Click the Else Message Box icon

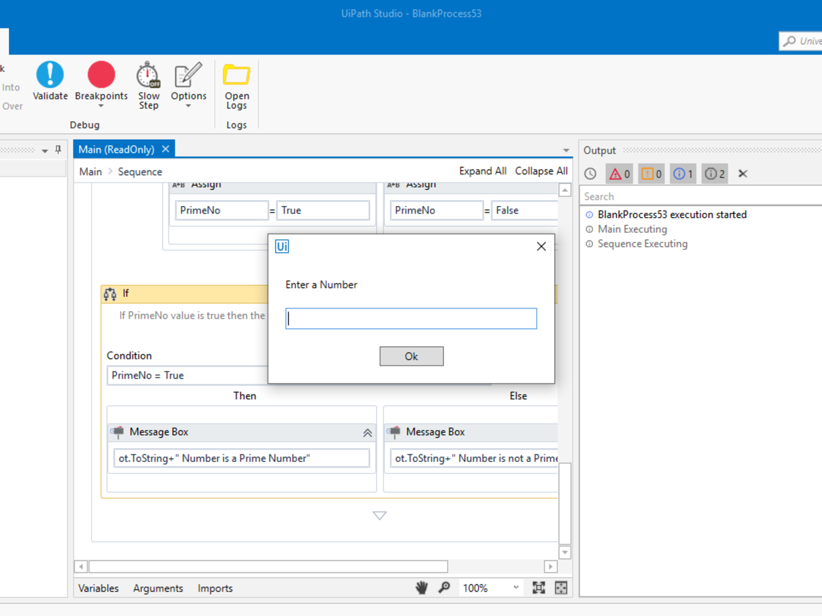(394, 432)
